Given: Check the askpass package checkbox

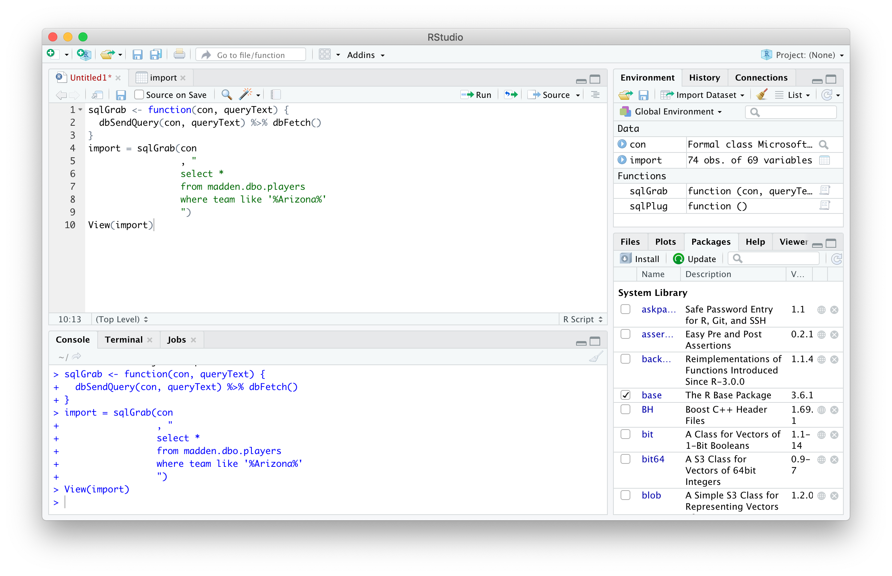Looking at the screenshot, I should 625,309.
